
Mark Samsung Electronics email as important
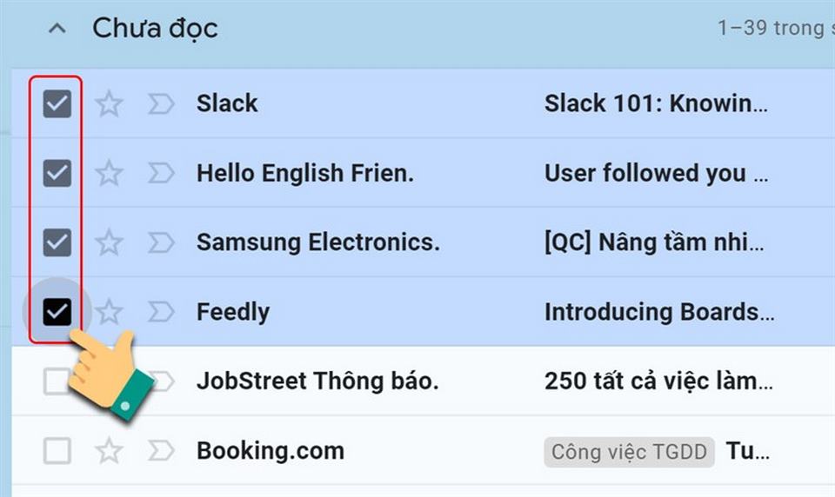tap(161, 242)
